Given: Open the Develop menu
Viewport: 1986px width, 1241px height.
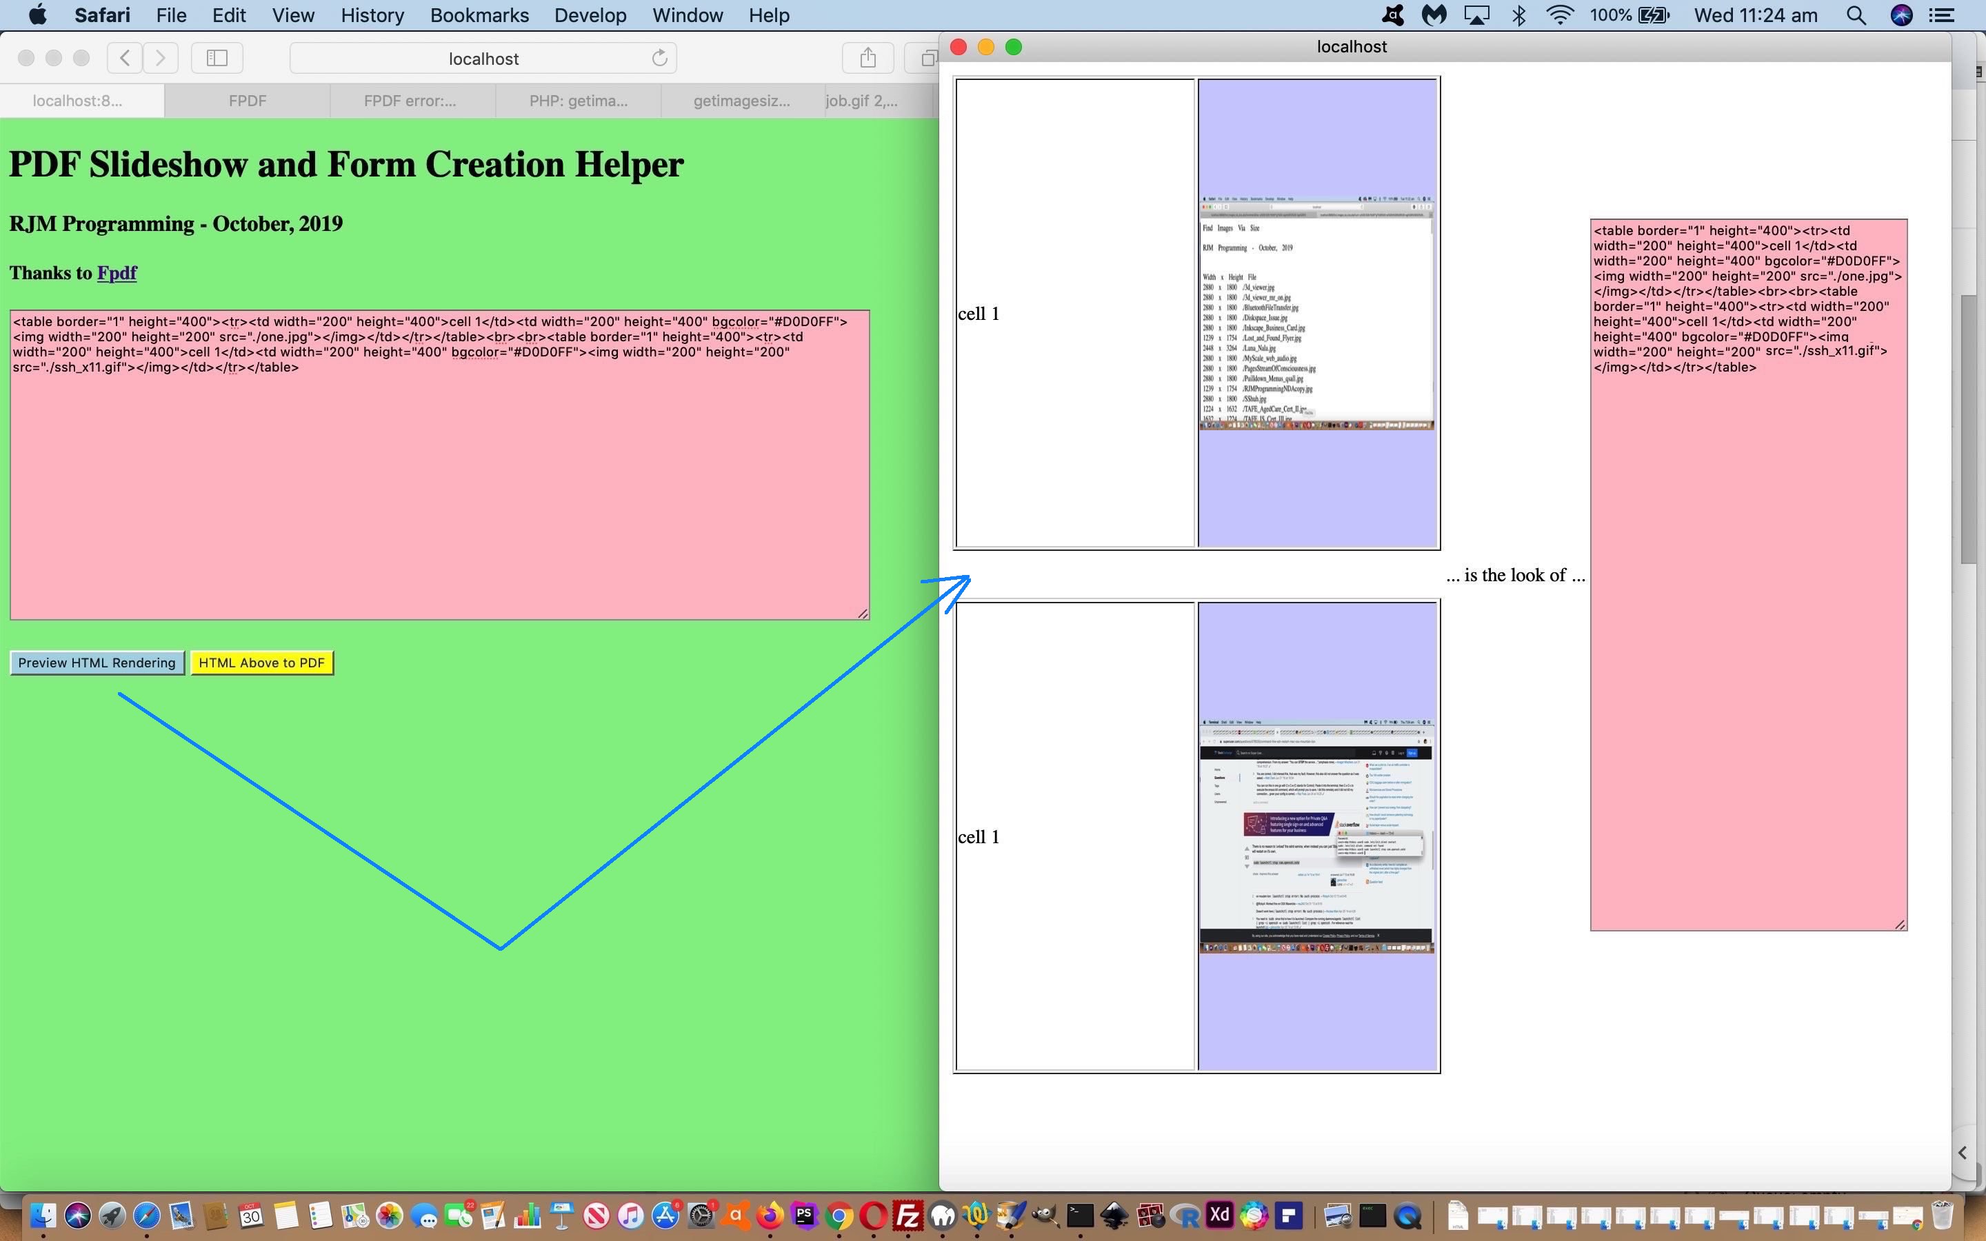Looking at the screenshot, I should [590, 14].
